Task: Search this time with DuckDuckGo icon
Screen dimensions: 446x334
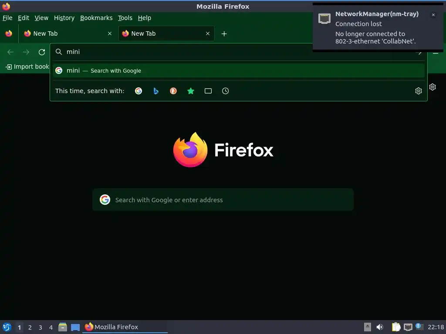Action: pyautogui.click(x=173, y=91)
